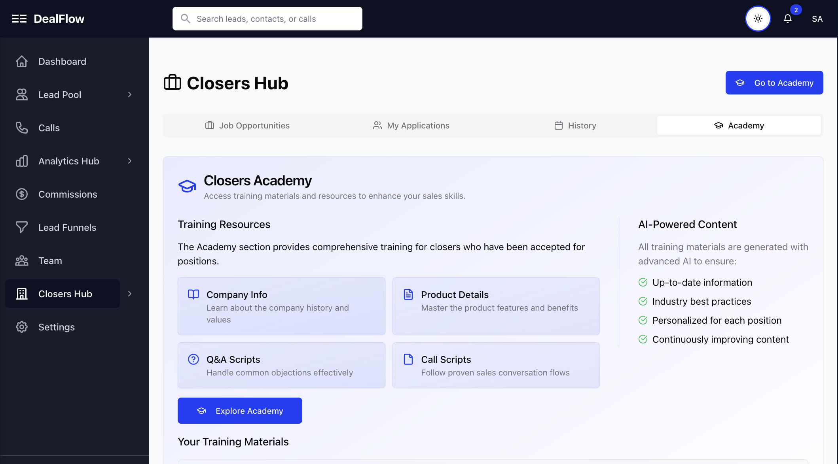Open the SA profile avatar

point(817,19)
